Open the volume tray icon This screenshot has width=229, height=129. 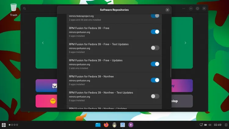tap(210, 125)
